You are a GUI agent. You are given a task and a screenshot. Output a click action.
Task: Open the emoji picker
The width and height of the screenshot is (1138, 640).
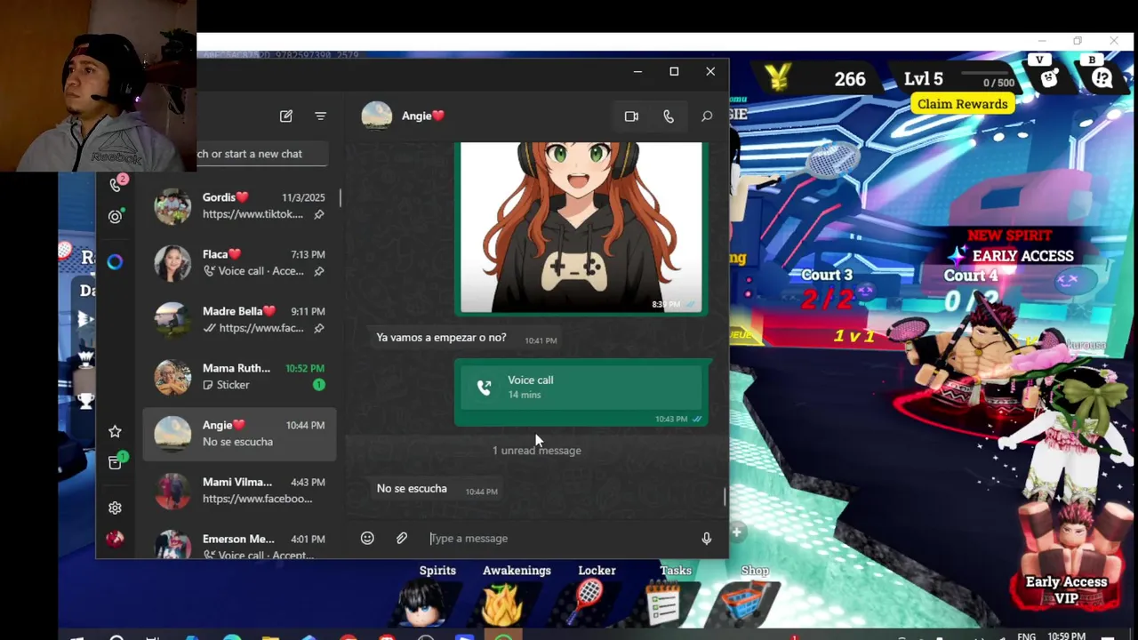click(367, 538)
